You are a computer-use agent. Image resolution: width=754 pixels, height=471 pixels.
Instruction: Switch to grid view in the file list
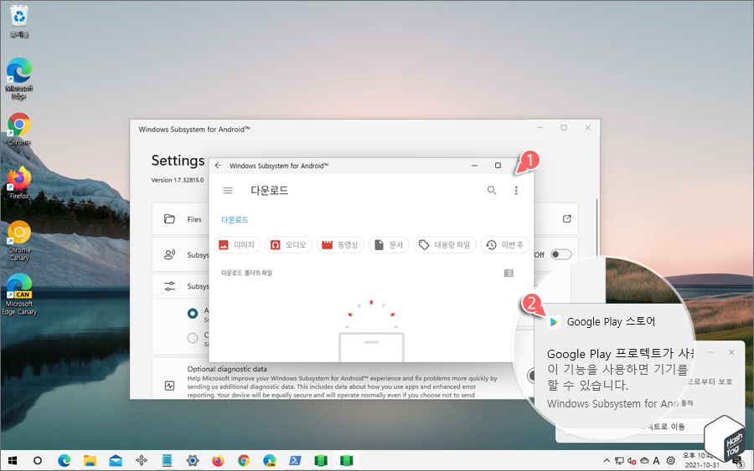pos(509,274)
